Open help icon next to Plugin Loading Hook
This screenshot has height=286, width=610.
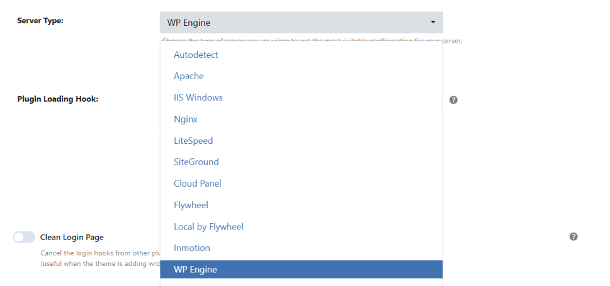pyautogui.click(x=453, y=100)
